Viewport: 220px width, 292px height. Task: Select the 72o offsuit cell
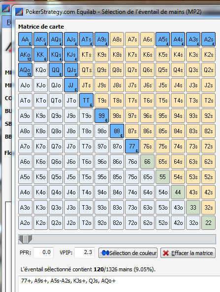[x=132, y=222]
